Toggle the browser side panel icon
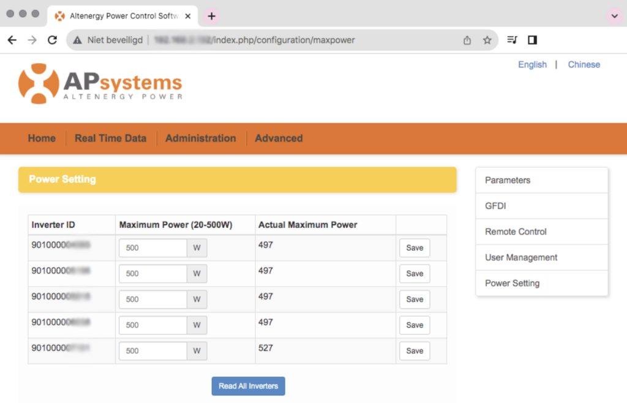Viewport: 627px width, 403px height. [x=532, y=40]
